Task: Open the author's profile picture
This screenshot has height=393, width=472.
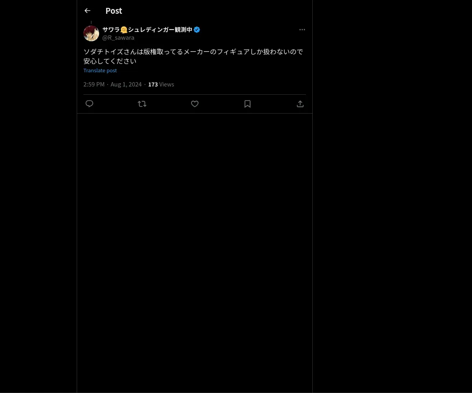Action: click(x=91, y=33)
